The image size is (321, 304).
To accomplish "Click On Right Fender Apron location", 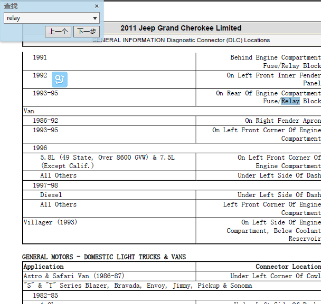I will (283, 121).
